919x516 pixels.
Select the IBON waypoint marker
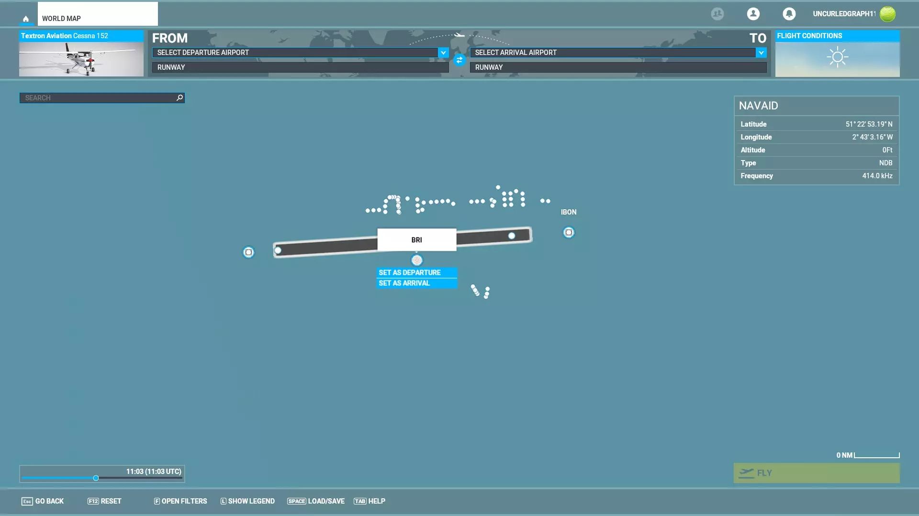click(x=569, y=233)
